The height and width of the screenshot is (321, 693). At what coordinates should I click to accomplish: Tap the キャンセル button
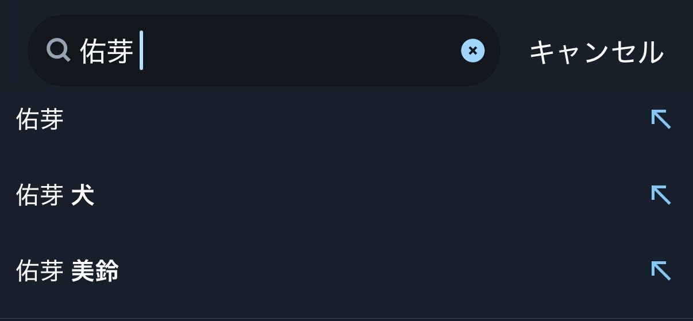596,52
